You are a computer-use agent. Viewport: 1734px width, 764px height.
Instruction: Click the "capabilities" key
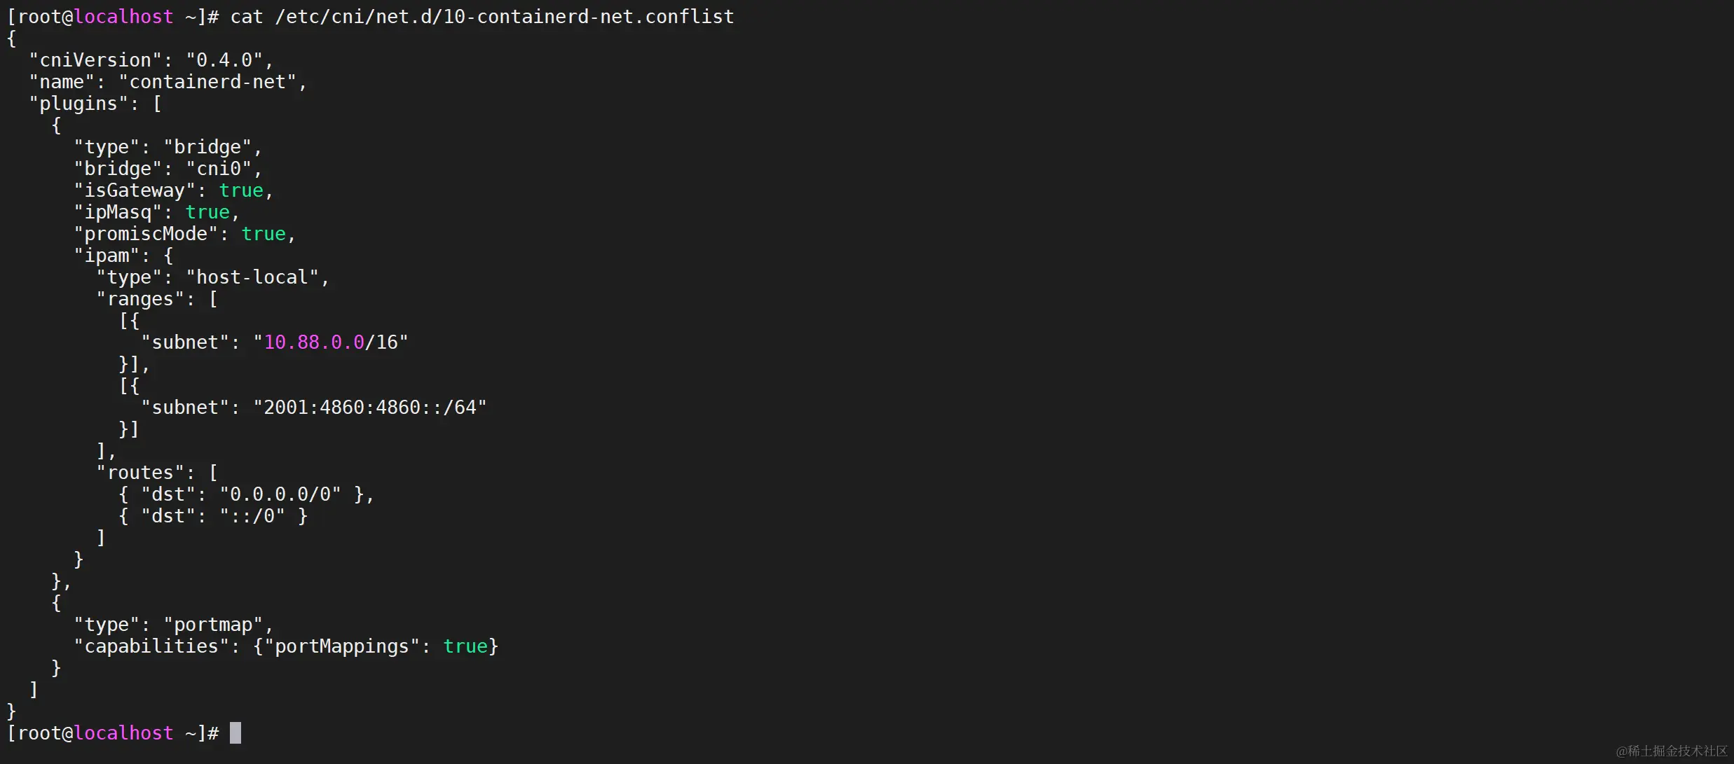(151, 646)
